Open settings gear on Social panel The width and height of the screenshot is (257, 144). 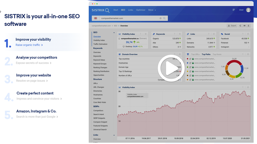pyautogui.click(x=248, y=34)
